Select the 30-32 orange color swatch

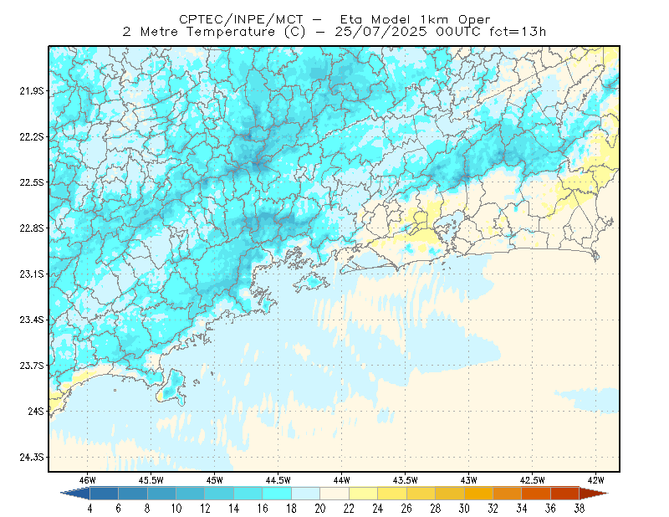[x=478, y=494]
